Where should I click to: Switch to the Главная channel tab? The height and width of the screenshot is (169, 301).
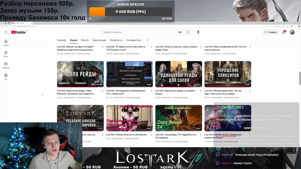[62, 40]
